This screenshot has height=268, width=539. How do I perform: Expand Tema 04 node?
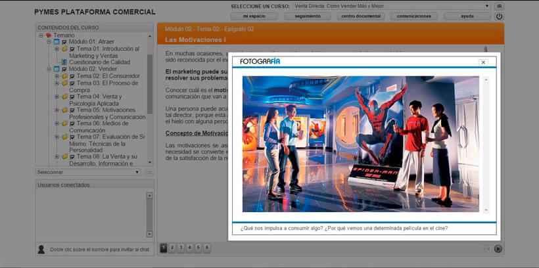point(57,97)
